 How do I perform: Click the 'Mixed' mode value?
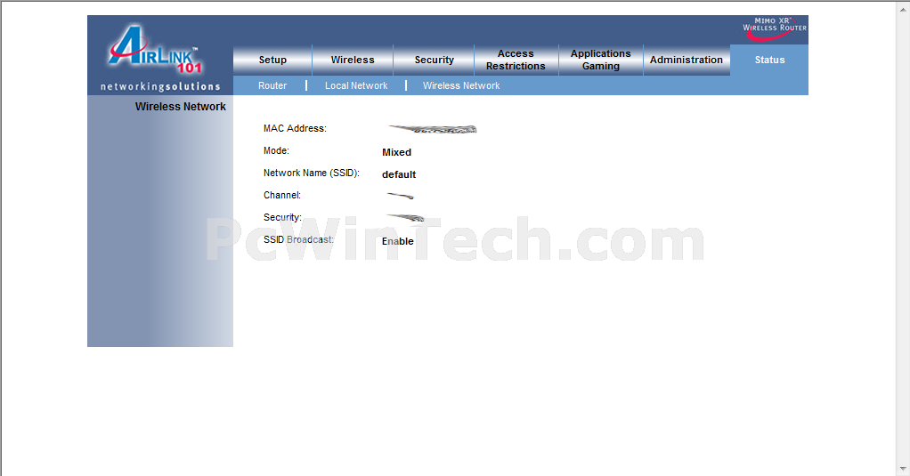pos(397,152)
